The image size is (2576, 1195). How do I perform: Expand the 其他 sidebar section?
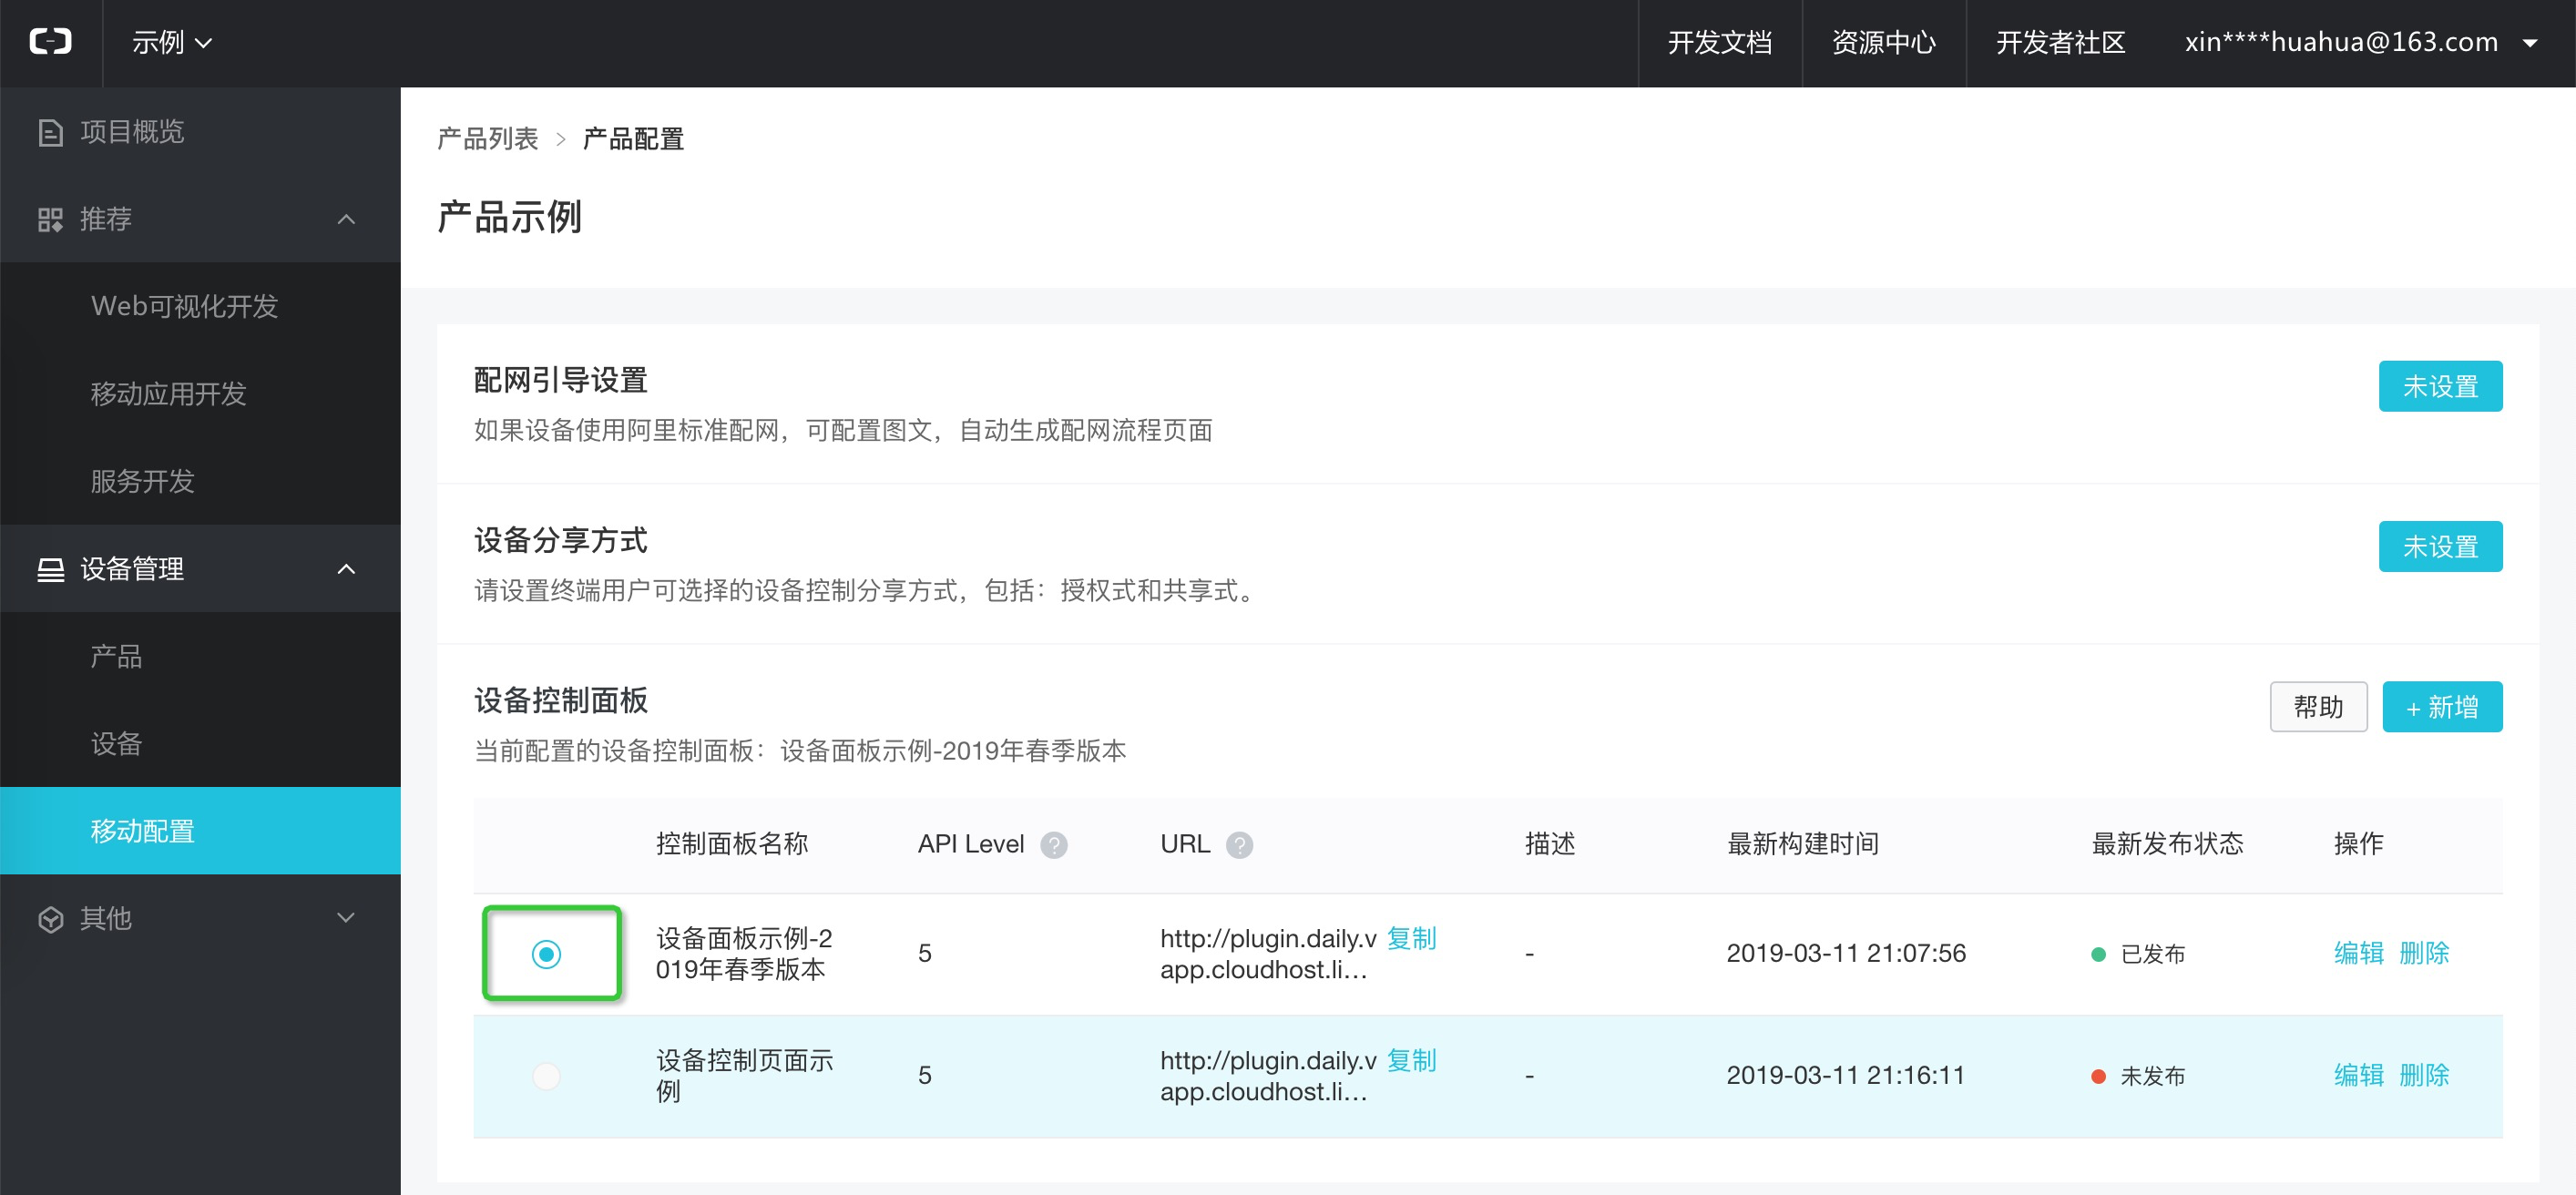pyautogui.click(x=346, y=918)
